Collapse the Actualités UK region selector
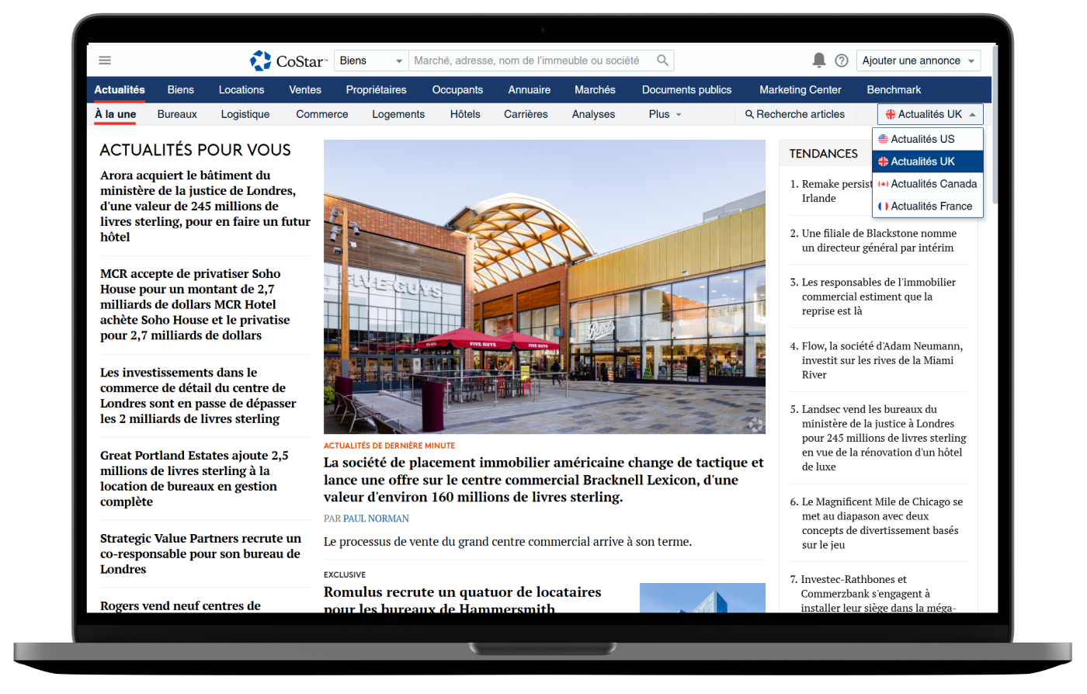Screen dimensions: 1087x694 click(x=929, y=114)
